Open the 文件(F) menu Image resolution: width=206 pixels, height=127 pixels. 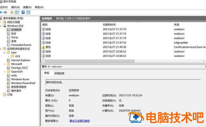pyautogui.click(x=4, y=7)
